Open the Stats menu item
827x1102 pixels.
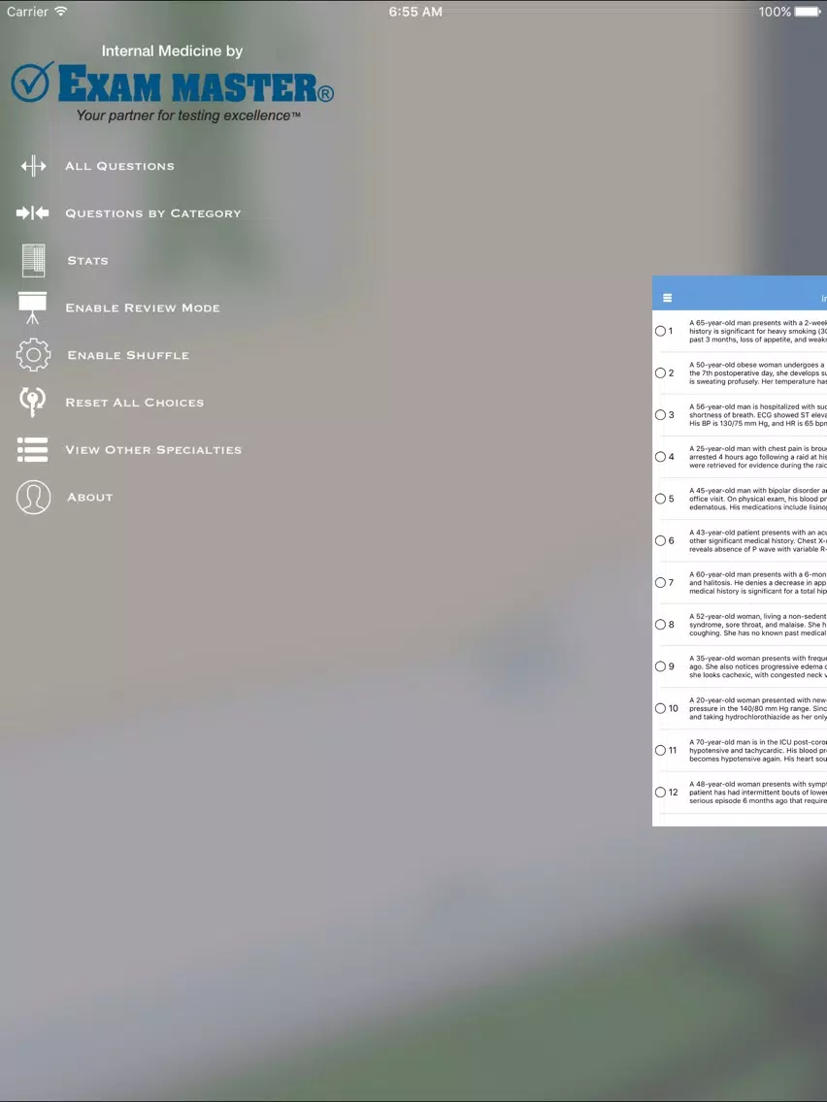88,261
